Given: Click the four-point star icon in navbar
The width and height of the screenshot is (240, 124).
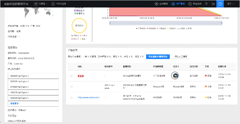Looking at the screenshot, I should click(206, 4).
